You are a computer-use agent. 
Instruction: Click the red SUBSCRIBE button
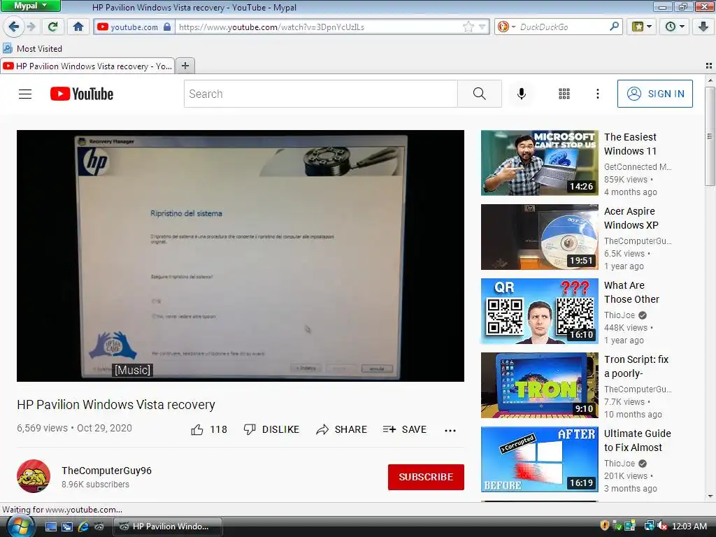click(x=426, y=477)
